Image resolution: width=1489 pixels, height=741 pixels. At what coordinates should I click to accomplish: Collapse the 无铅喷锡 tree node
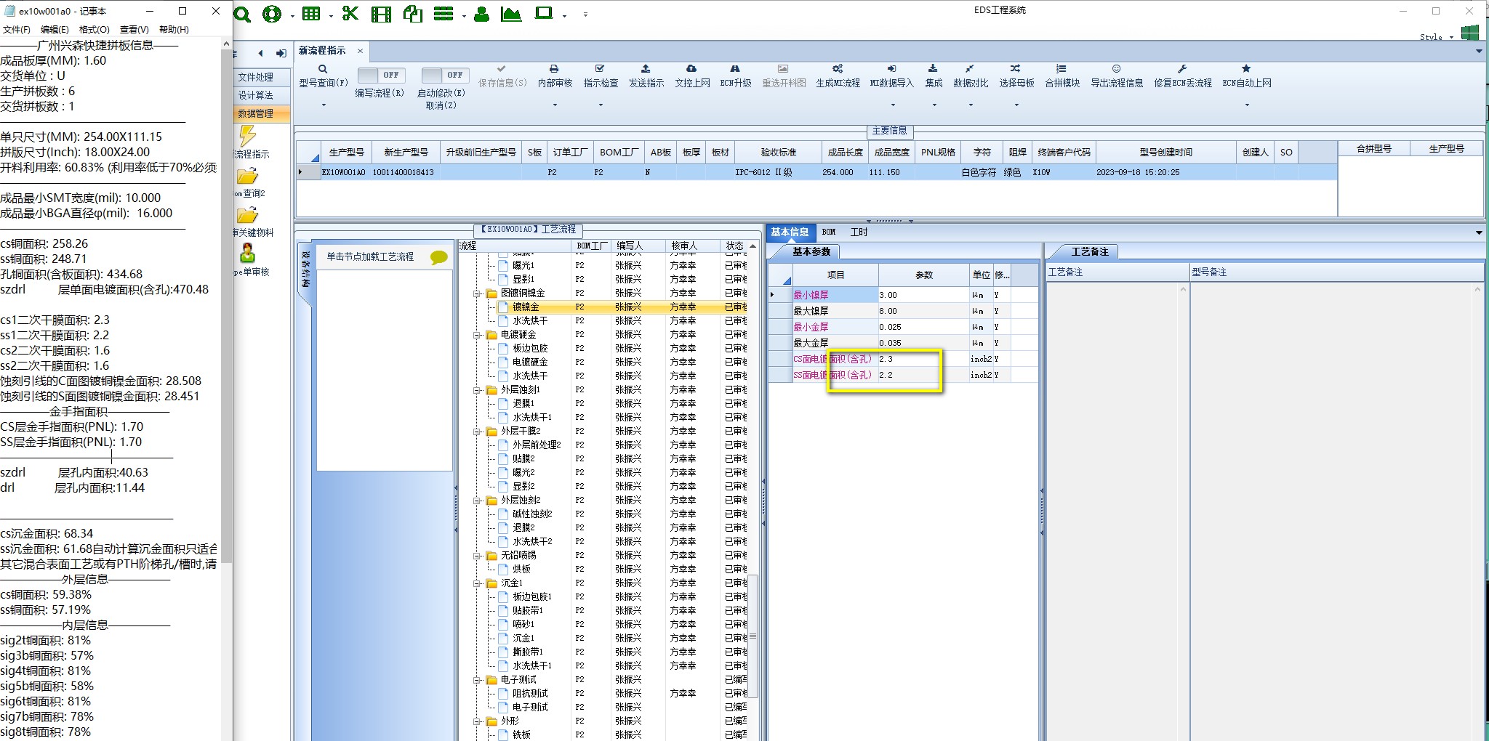(x=478, y=556)
